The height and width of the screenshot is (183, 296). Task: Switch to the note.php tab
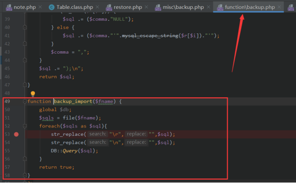tap(25, 7)
